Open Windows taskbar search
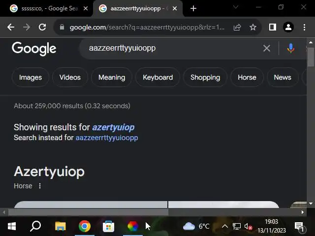This screenshot has height=236, width=315. 36,226
